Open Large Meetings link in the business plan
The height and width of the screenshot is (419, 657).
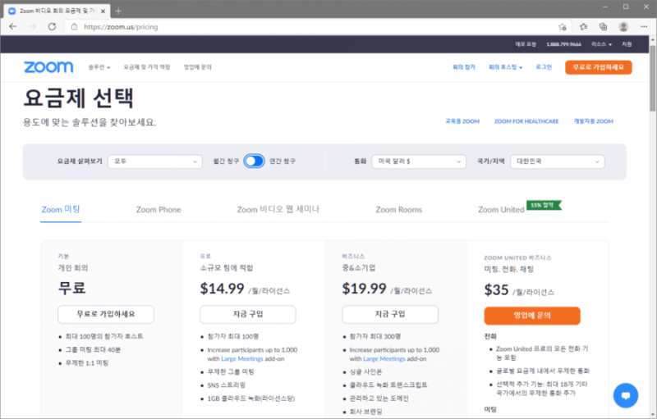click(384, 359)
